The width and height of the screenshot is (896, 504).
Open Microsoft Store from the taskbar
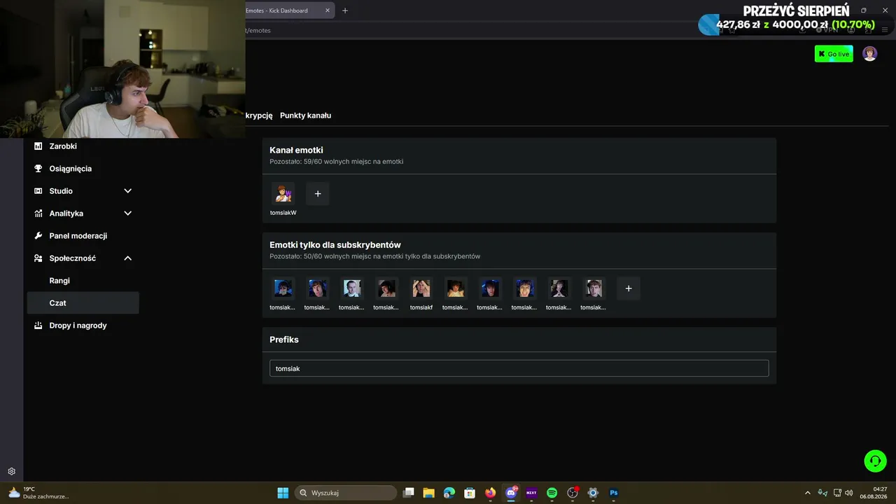coord(470,493)
